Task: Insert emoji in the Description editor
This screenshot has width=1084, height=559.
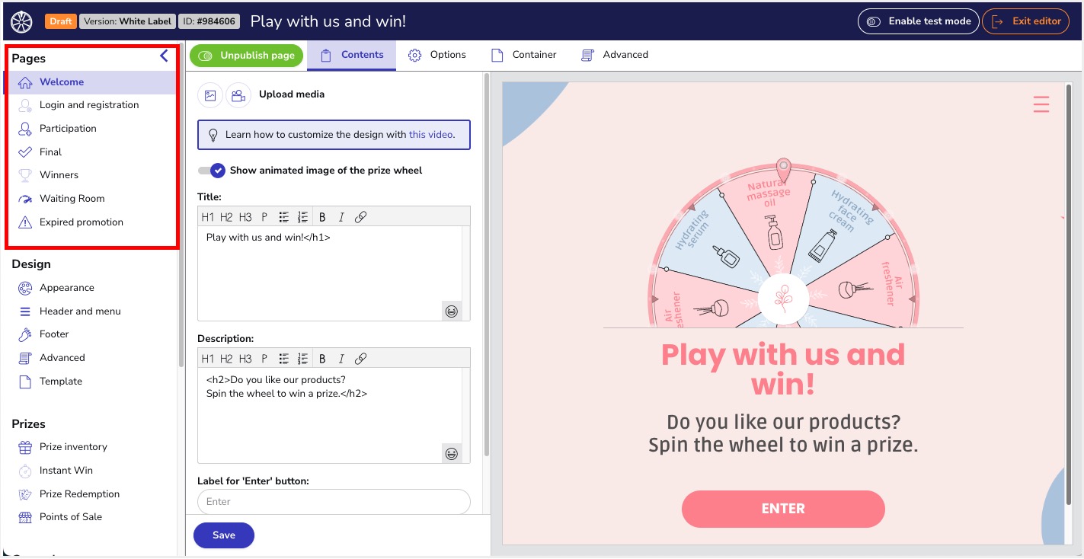Action: 452,453
